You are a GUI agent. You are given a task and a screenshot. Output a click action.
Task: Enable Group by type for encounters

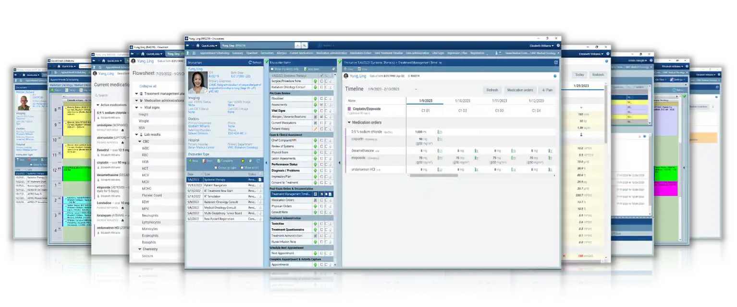tap(216, 167)
